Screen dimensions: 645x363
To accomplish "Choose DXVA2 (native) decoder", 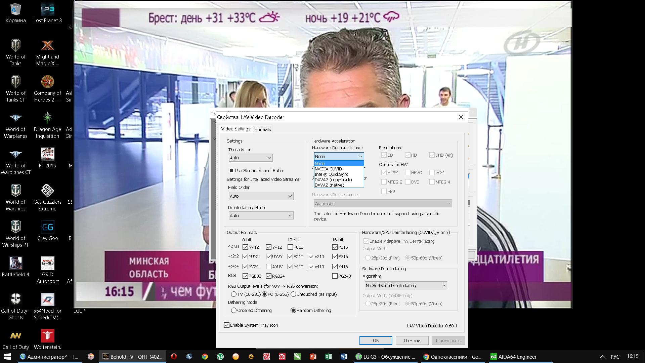I will [339, 185].
